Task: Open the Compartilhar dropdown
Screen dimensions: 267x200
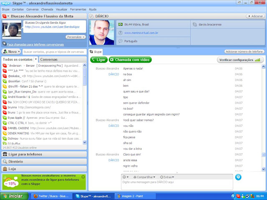Action: [144, 177]
